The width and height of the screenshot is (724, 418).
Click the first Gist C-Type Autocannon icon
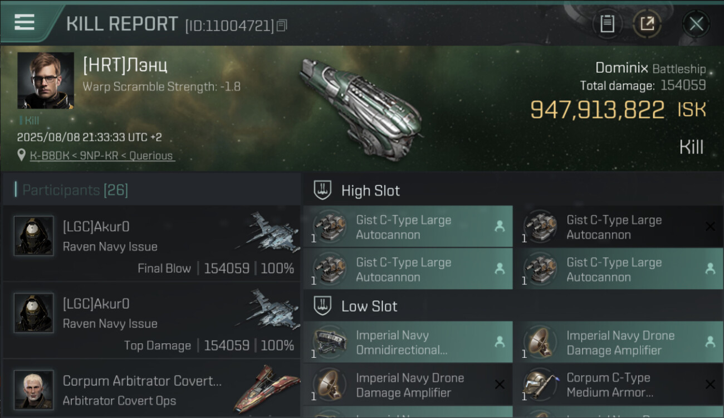[x=330, y=227]
